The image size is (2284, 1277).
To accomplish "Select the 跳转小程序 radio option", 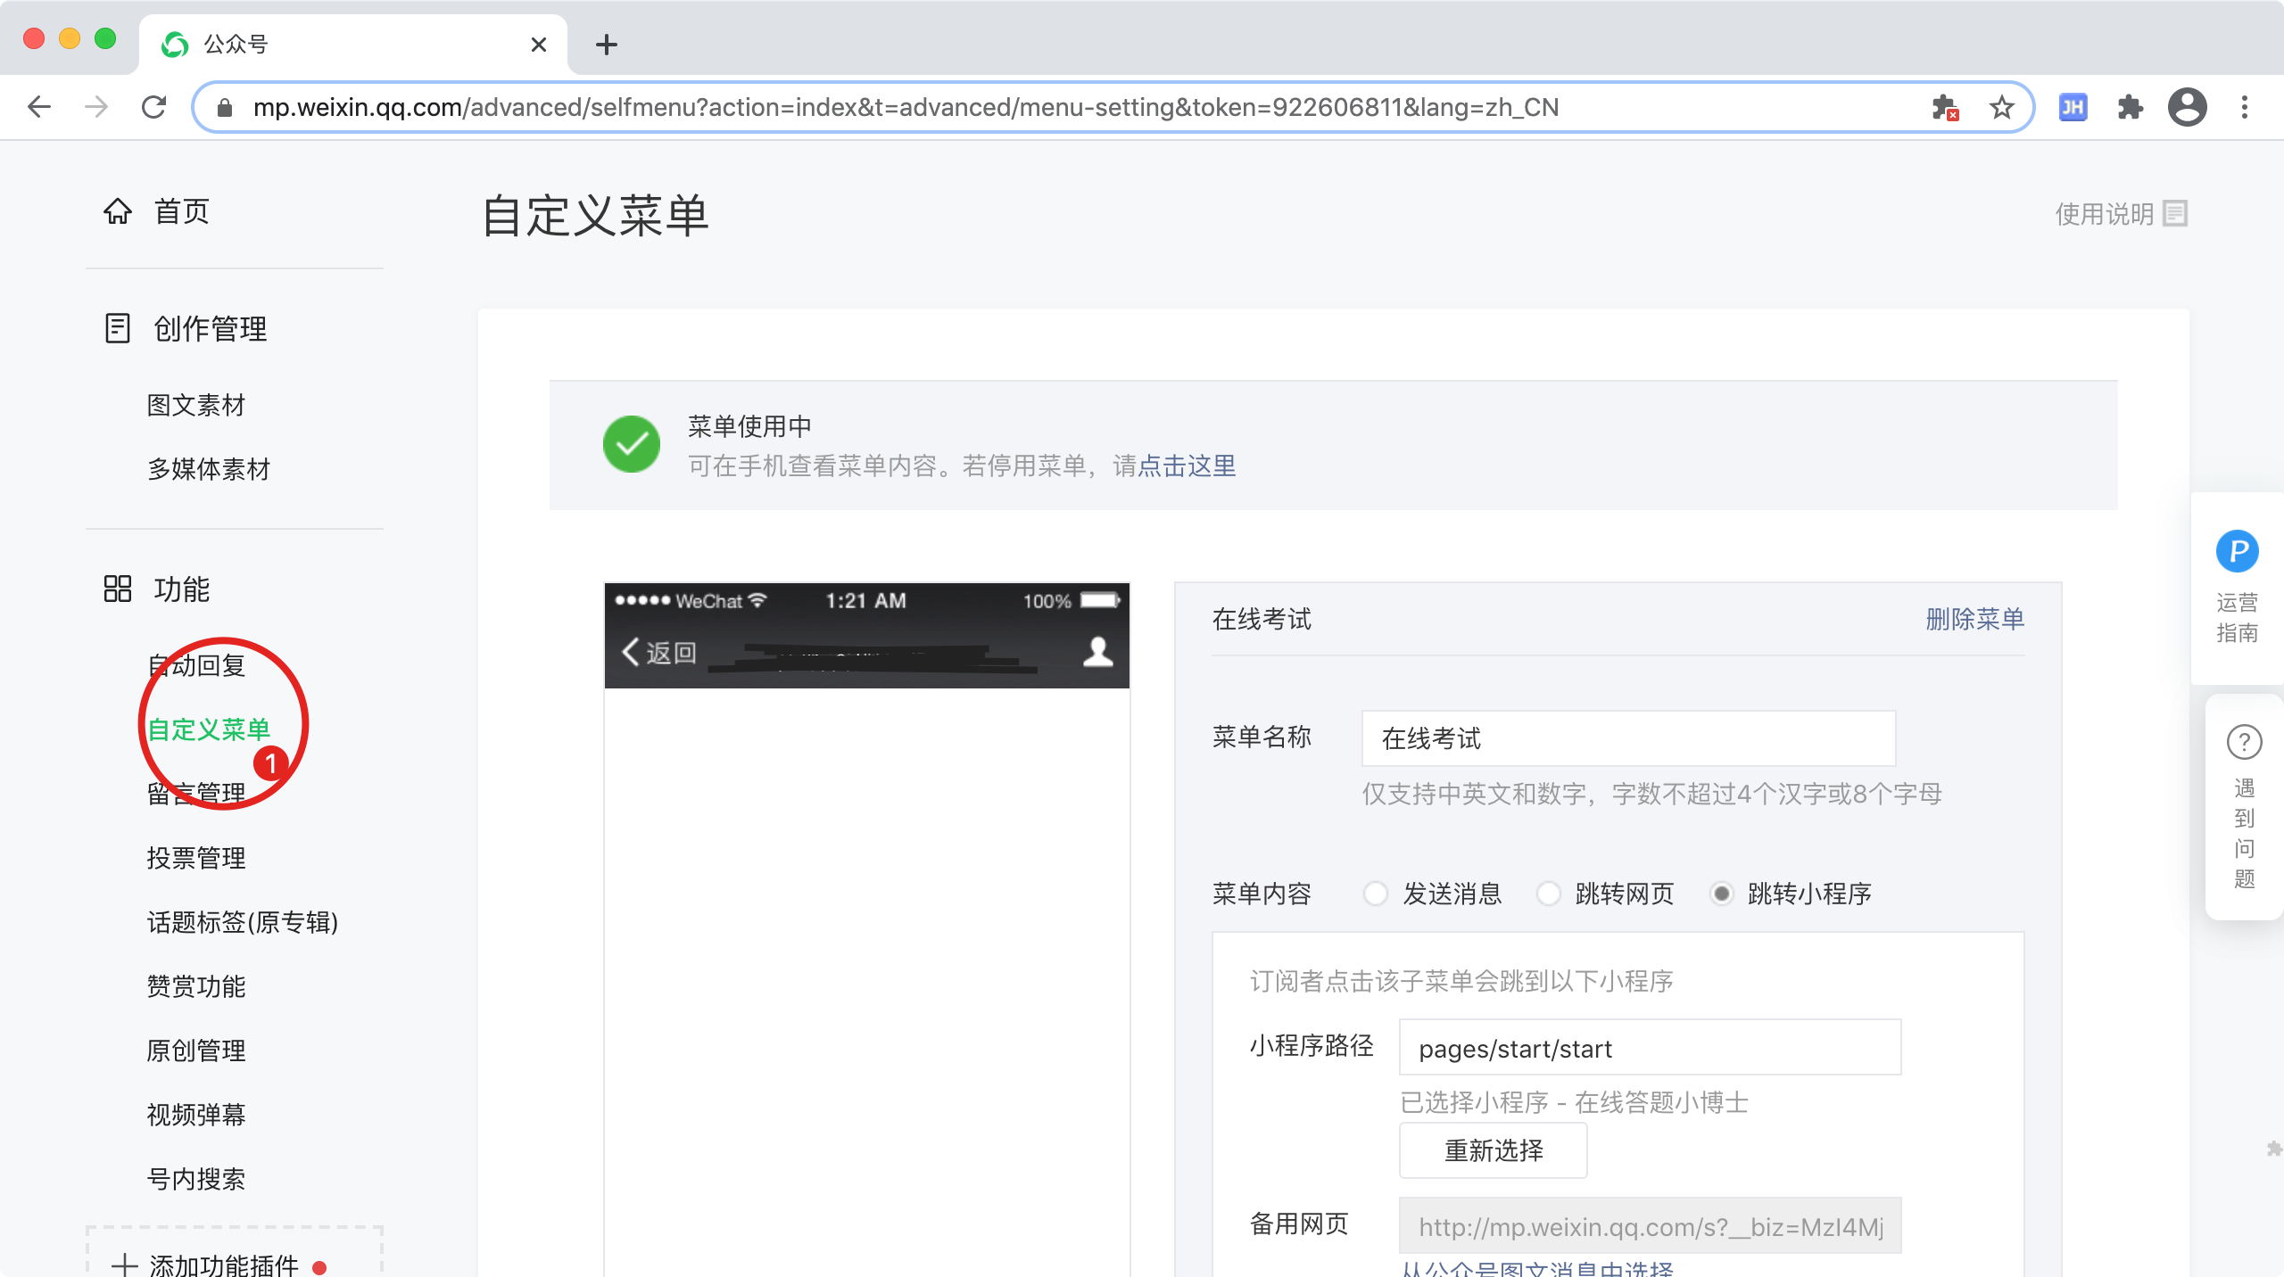I will [1721, 894].
